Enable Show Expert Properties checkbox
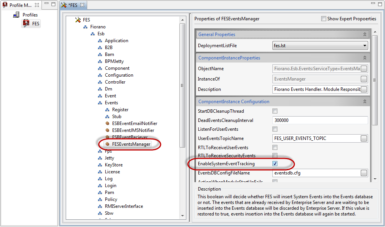 point(324,19)
